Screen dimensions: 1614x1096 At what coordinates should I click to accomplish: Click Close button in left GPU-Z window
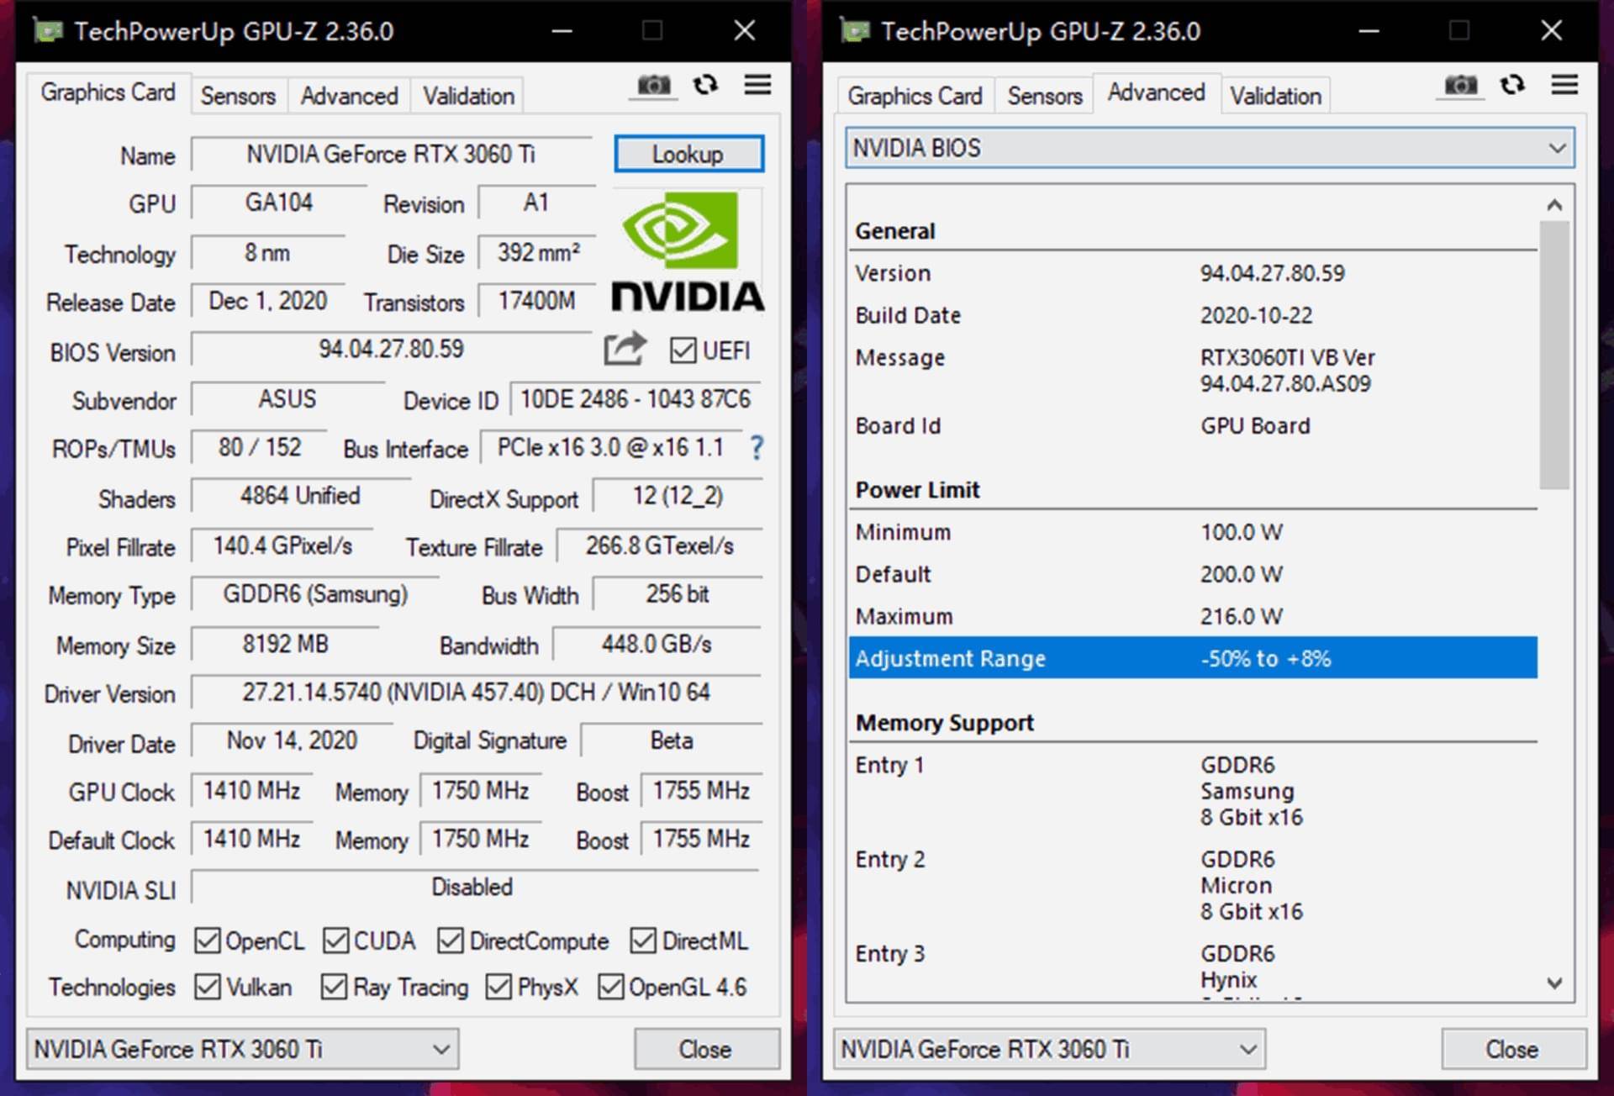click(706, 1049)
